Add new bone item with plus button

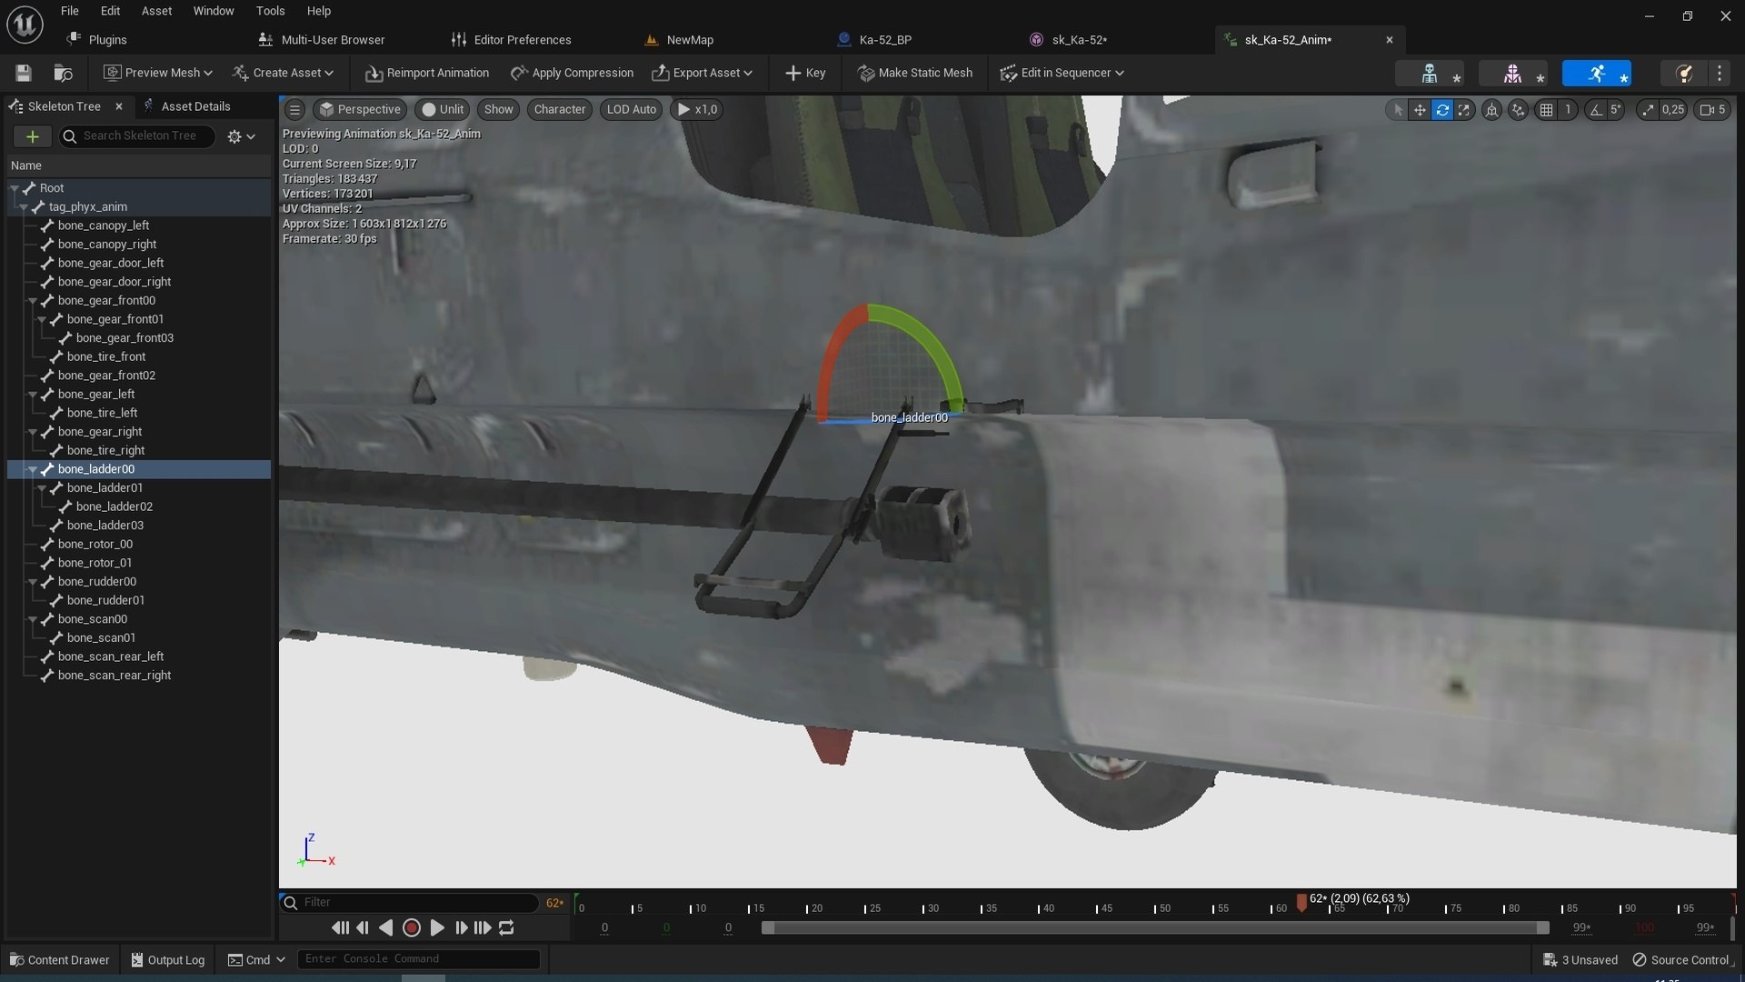32,136
